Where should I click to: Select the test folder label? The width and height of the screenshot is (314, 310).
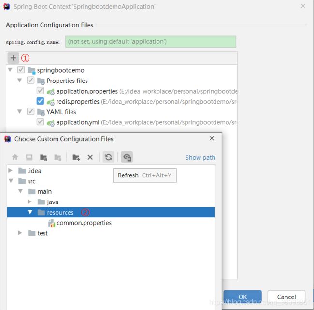click(43, 233)
